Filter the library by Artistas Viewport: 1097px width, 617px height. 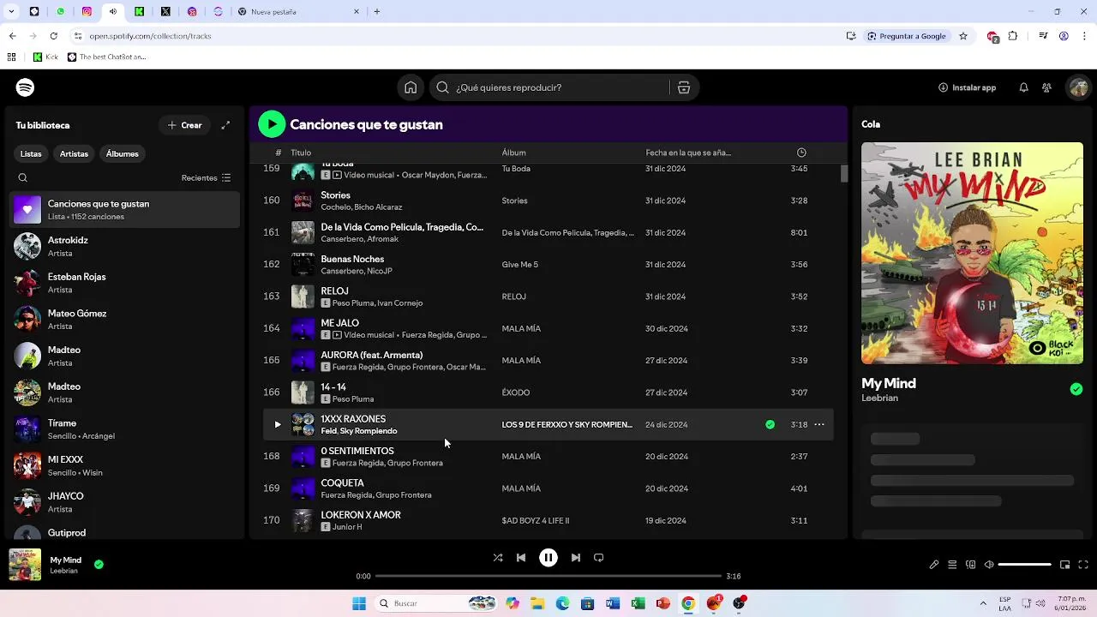(74, 154)
